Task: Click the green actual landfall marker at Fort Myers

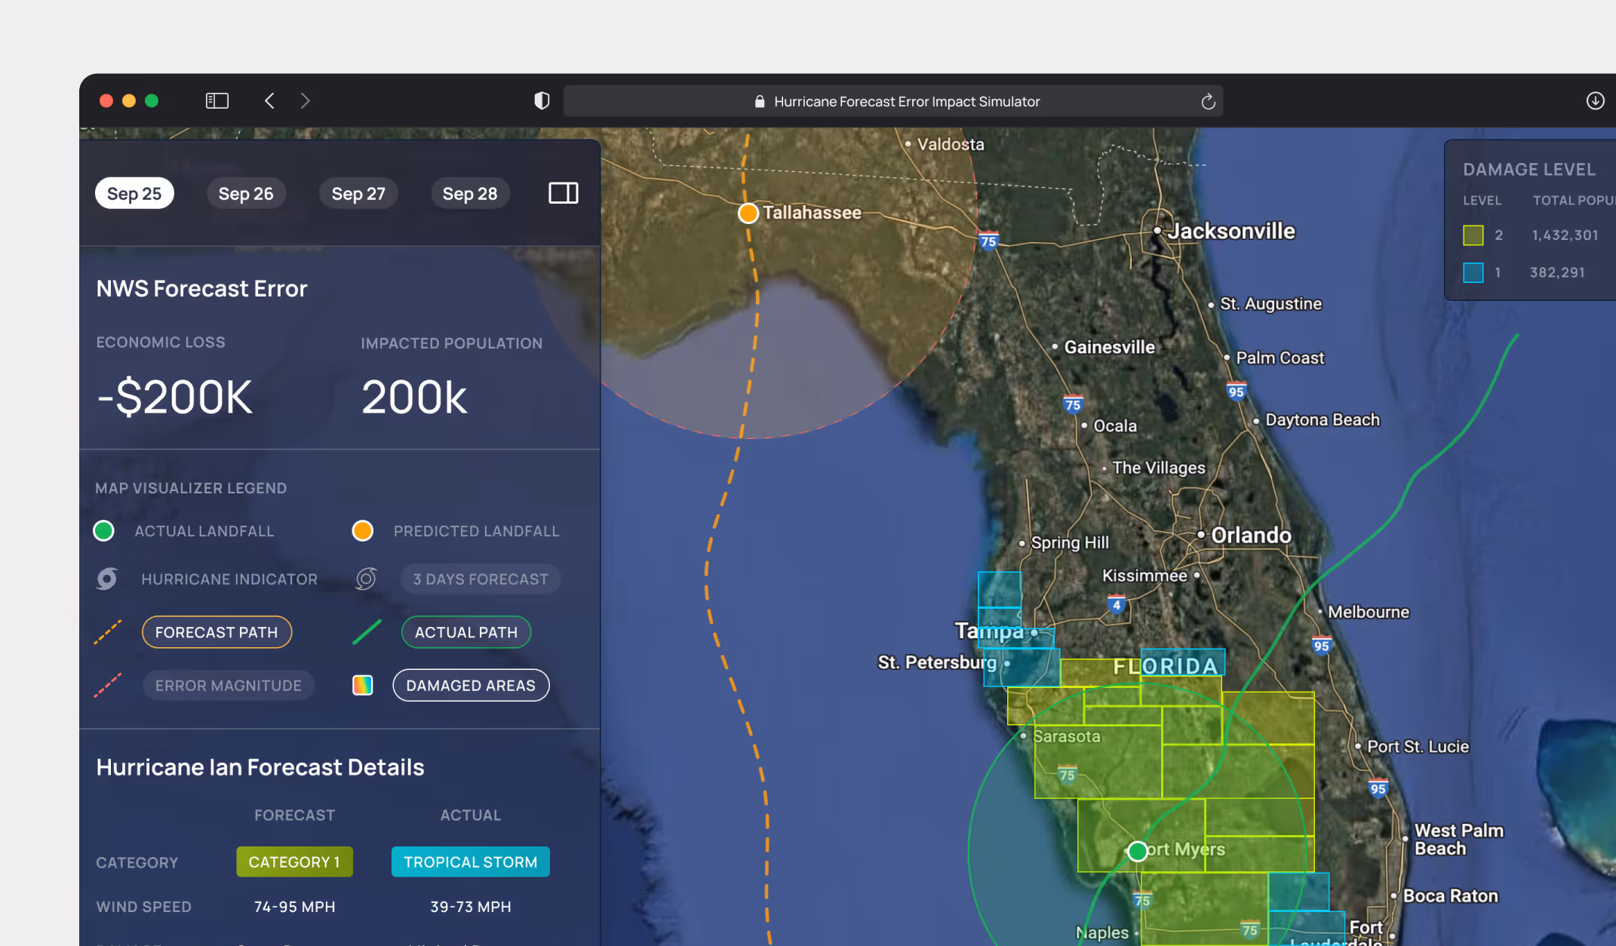Action: (x=1138, y=852)
